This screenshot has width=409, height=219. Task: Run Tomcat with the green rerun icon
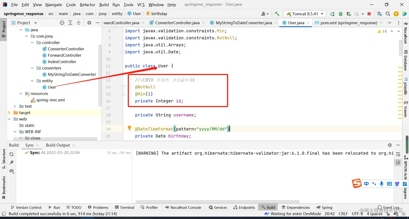(332, 14)
